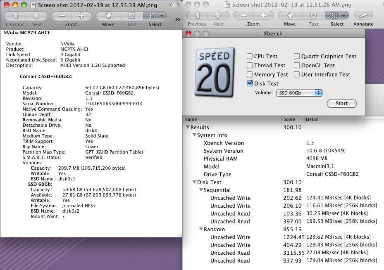Go to Previous in right Preview window

point(197,15)
